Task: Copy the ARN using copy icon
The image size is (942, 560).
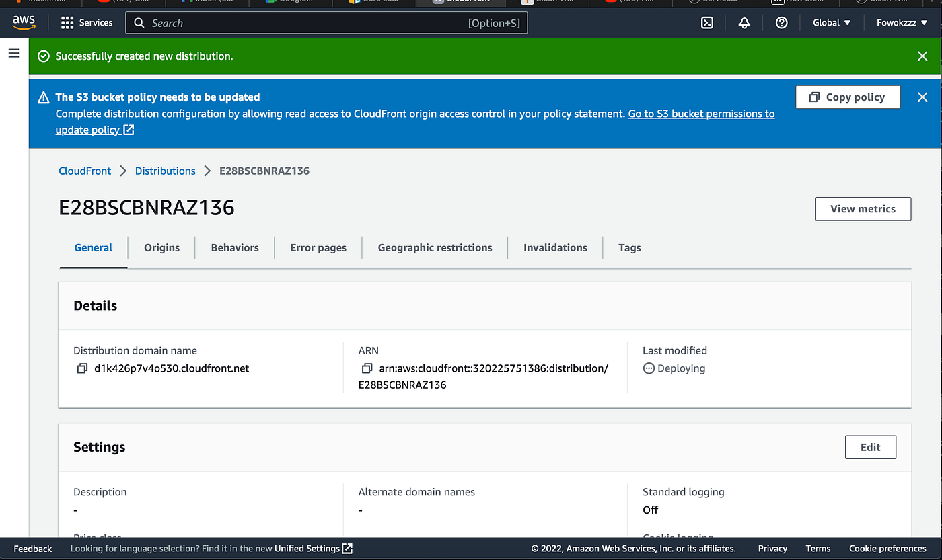Action: 367,368
